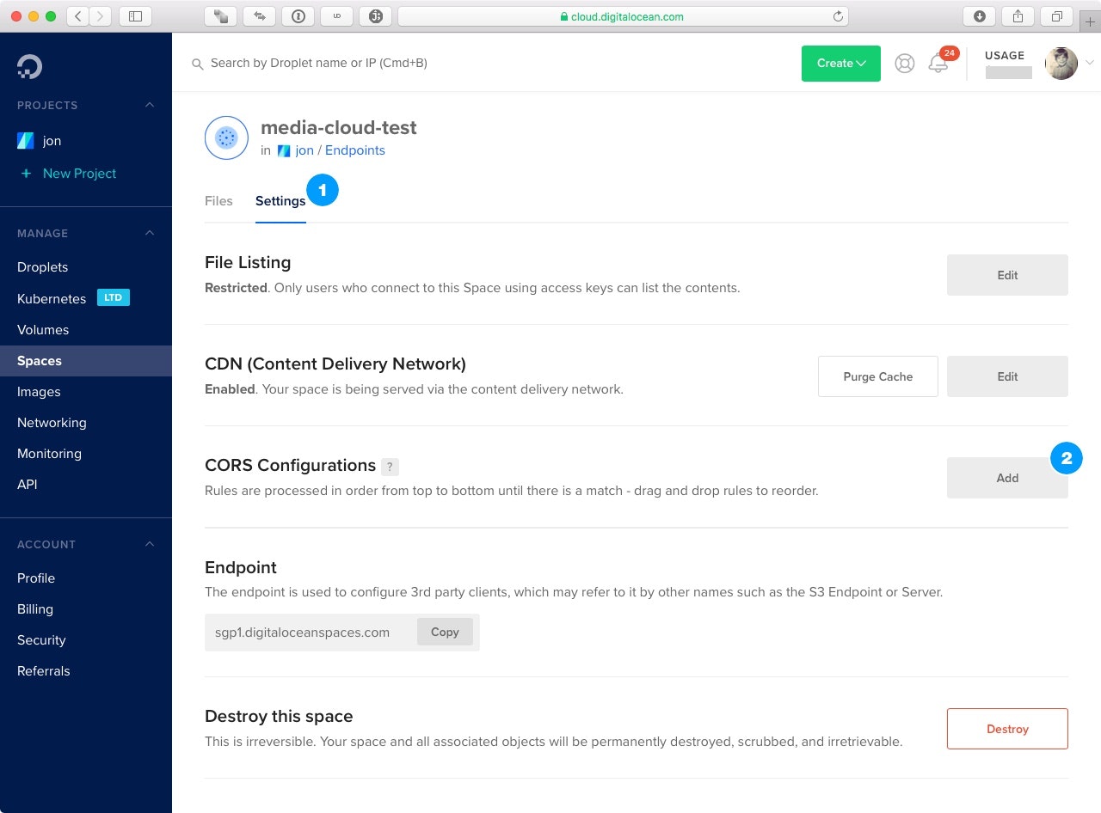This screenshot has height=813, width=1101.
Task: Select the Settings tab
Action: coord(280,200)
